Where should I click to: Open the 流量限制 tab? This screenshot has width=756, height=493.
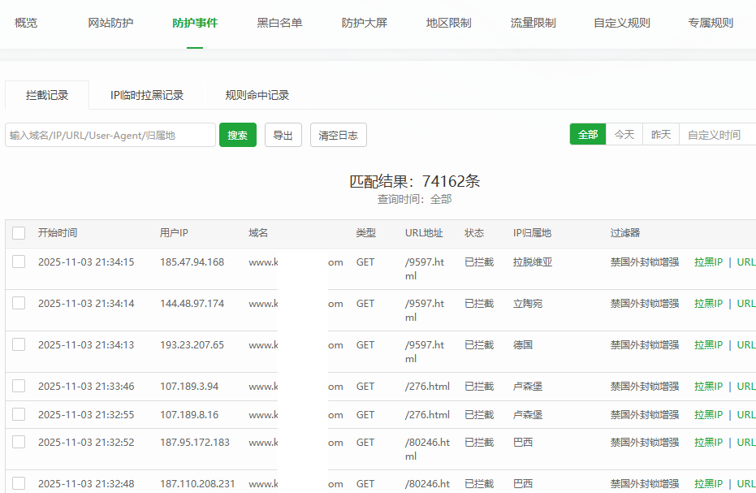click(533, 23)
